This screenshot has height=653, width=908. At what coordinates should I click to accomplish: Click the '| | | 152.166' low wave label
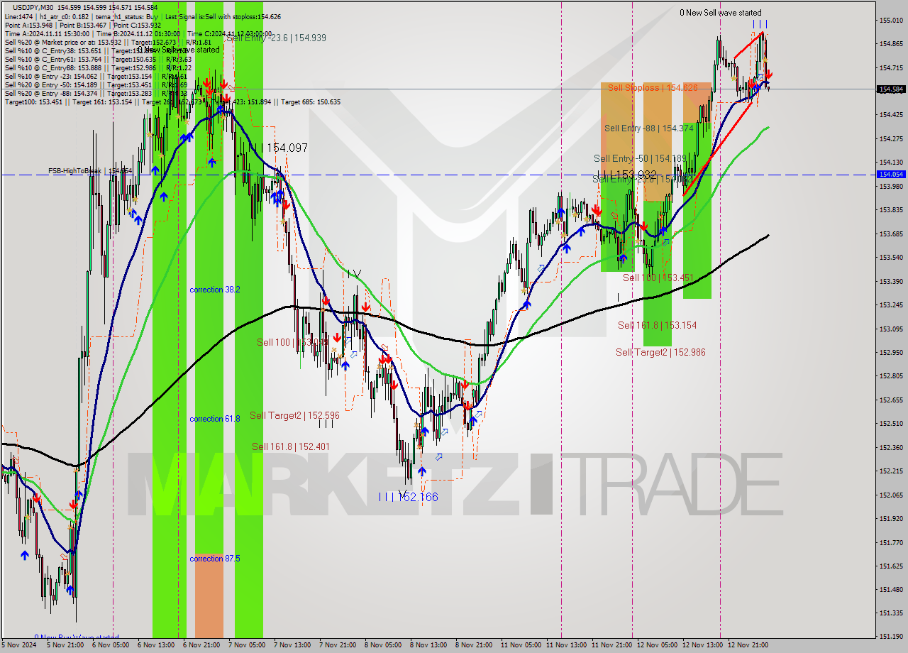[x=409, y=497]
